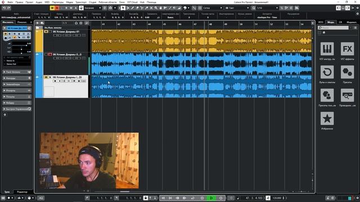
Task: Open the MIDI menu
Action: (47, 2)
